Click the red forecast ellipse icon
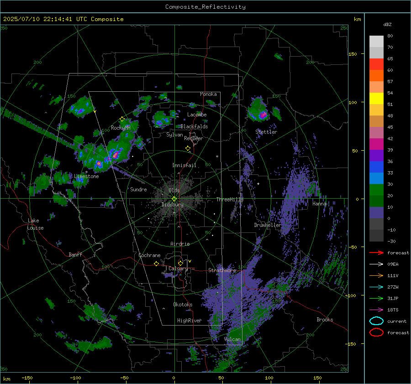 tap(376, 332)
